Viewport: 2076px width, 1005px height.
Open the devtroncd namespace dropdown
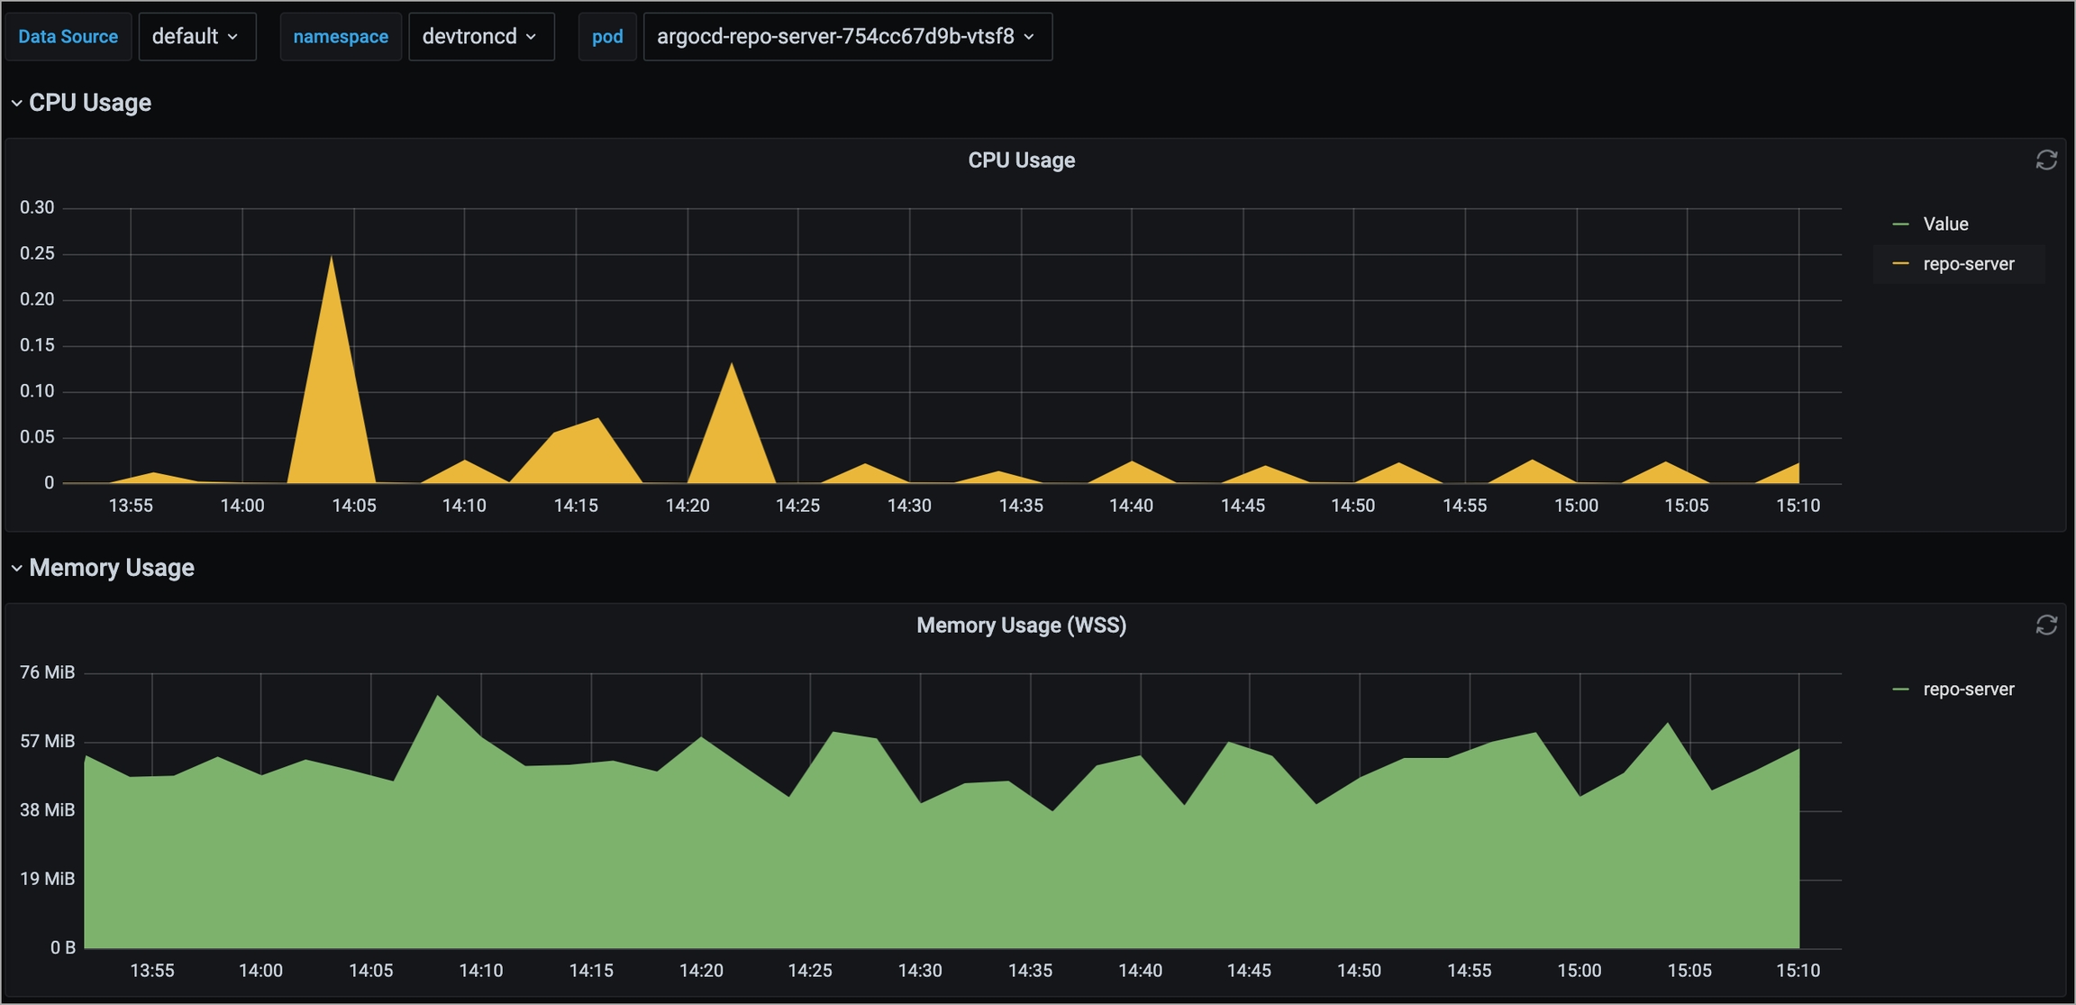coord(480,37)
